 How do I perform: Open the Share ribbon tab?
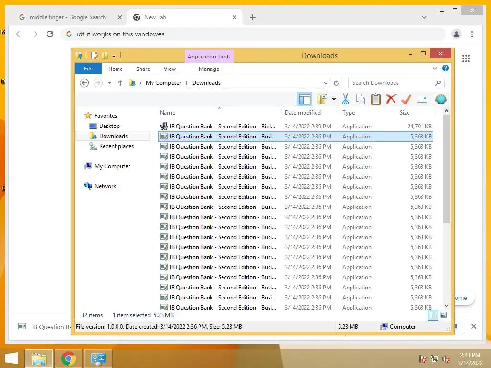(143, 69)
